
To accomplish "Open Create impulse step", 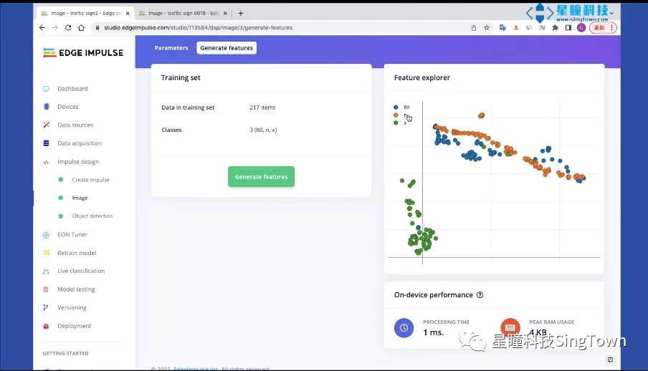I will click(90, 180).
